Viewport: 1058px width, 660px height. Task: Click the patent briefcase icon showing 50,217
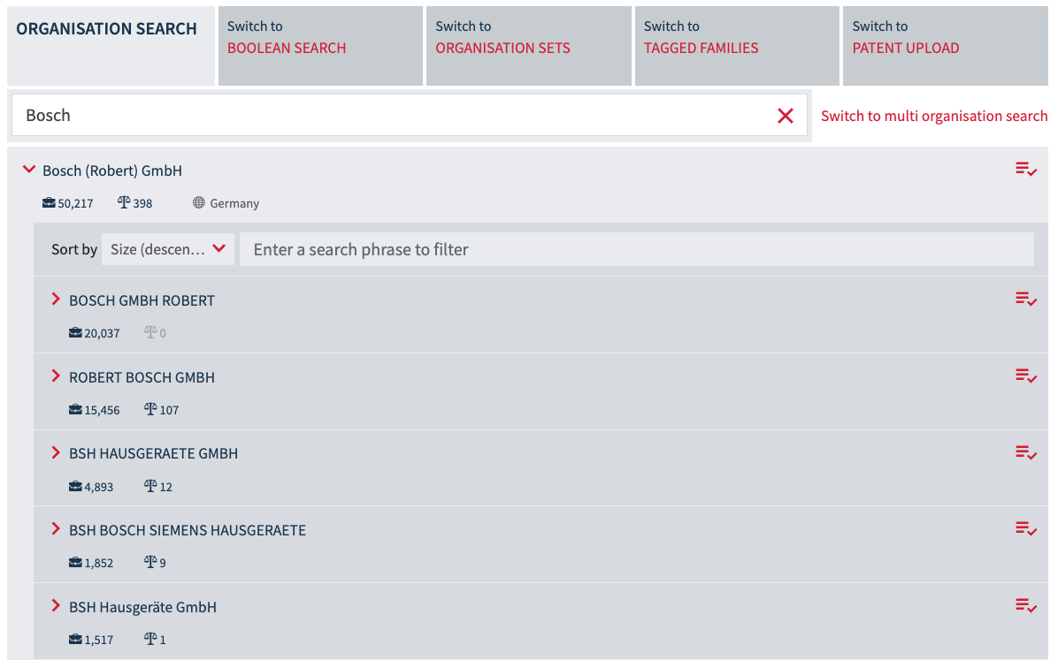pos(49,203)
